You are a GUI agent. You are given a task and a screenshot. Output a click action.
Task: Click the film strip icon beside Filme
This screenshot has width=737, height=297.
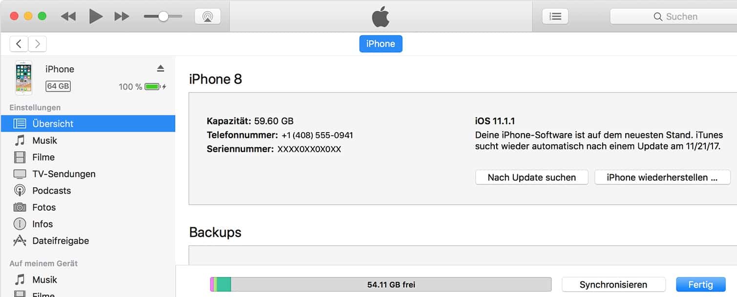[x=20, y=157]
